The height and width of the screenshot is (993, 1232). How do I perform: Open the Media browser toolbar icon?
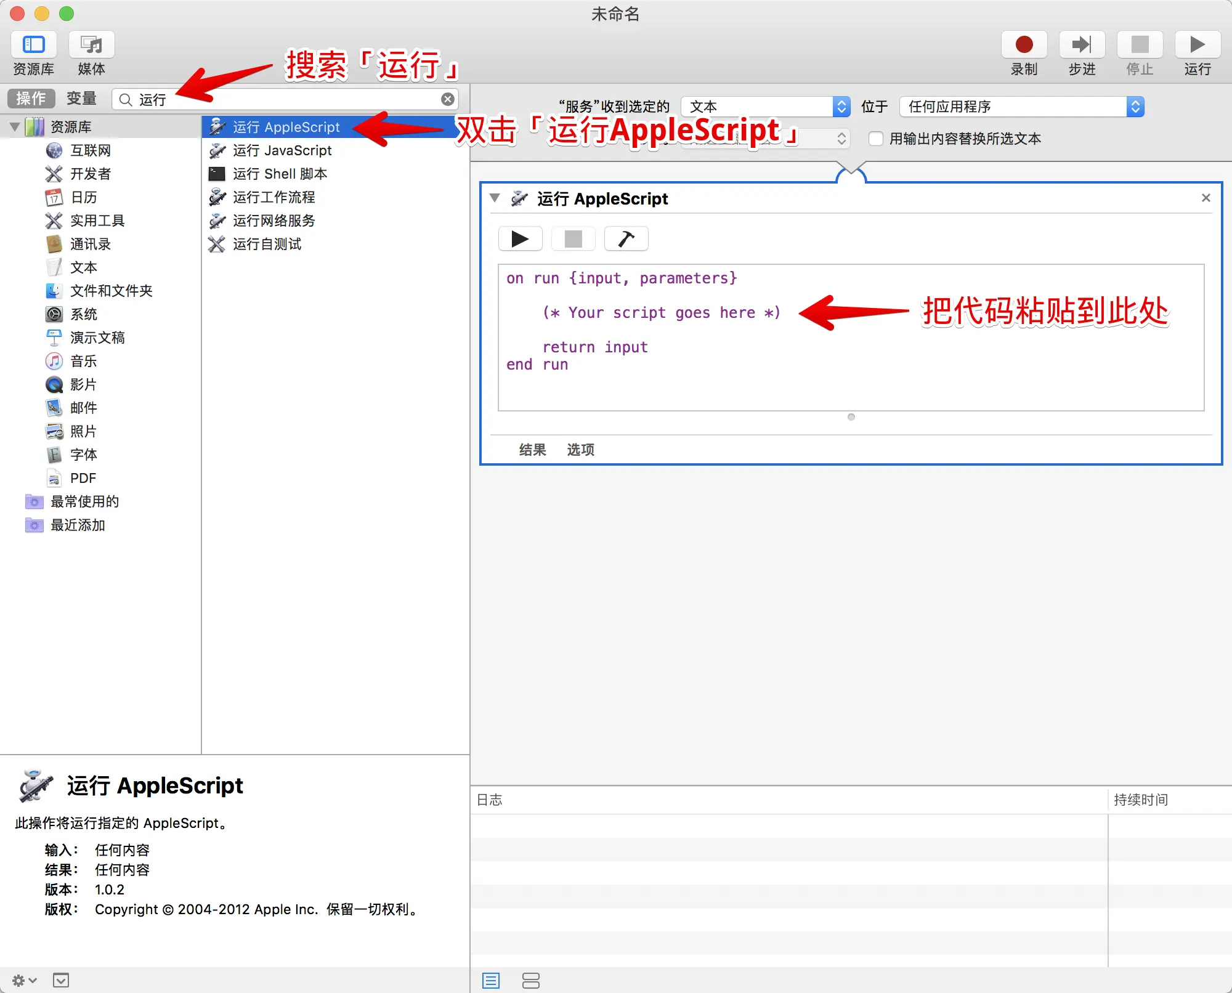91,45
